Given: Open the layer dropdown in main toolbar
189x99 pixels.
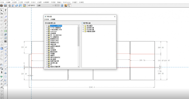Looking at the screenshot, I should [45, 5].
